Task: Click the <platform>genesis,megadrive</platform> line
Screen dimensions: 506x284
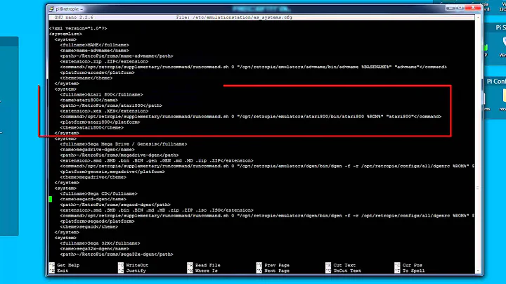Action: 112,172
